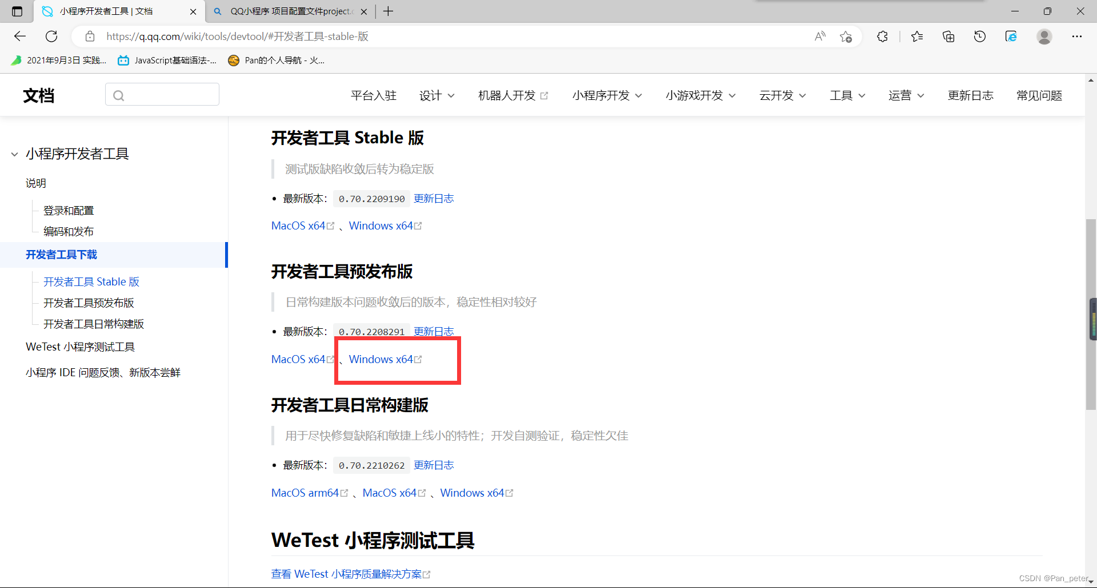Close the QQ小程序 项目配置文件 tab
1097x588 pixels.
click(365, 11)
